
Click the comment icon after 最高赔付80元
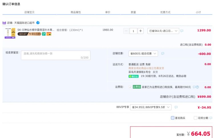194,87
